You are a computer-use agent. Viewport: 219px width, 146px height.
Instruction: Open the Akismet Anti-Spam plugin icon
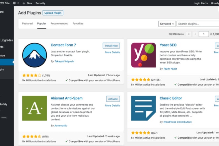(35, 108)
